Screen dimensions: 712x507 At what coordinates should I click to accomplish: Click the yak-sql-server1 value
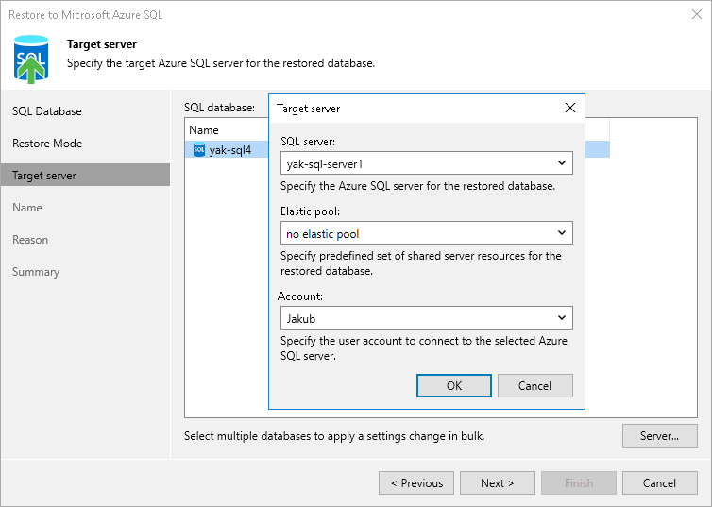click(325, 164)
